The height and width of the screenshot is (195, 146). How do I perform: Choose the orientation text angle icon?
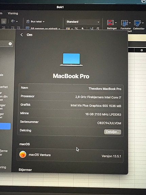[13, 21]
